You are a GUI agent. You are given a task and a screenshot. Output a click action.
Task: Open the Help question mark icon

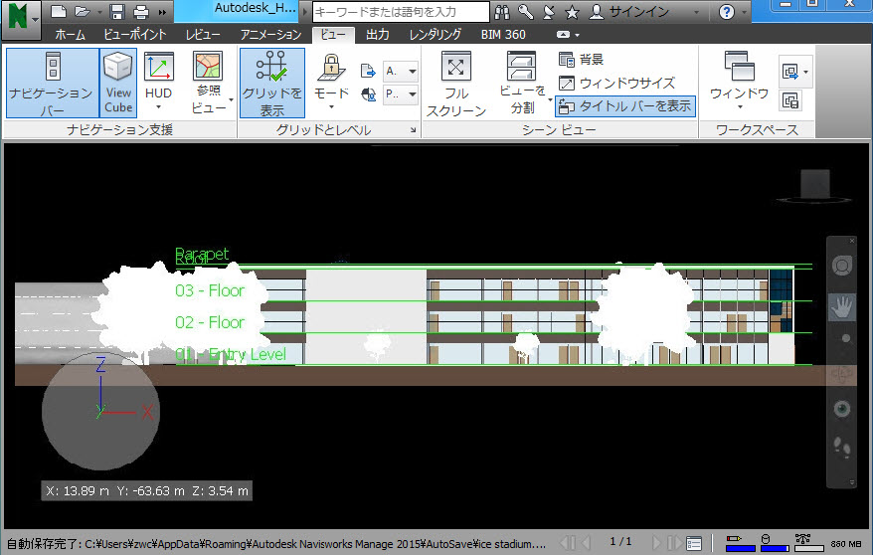tap(726, 12)
